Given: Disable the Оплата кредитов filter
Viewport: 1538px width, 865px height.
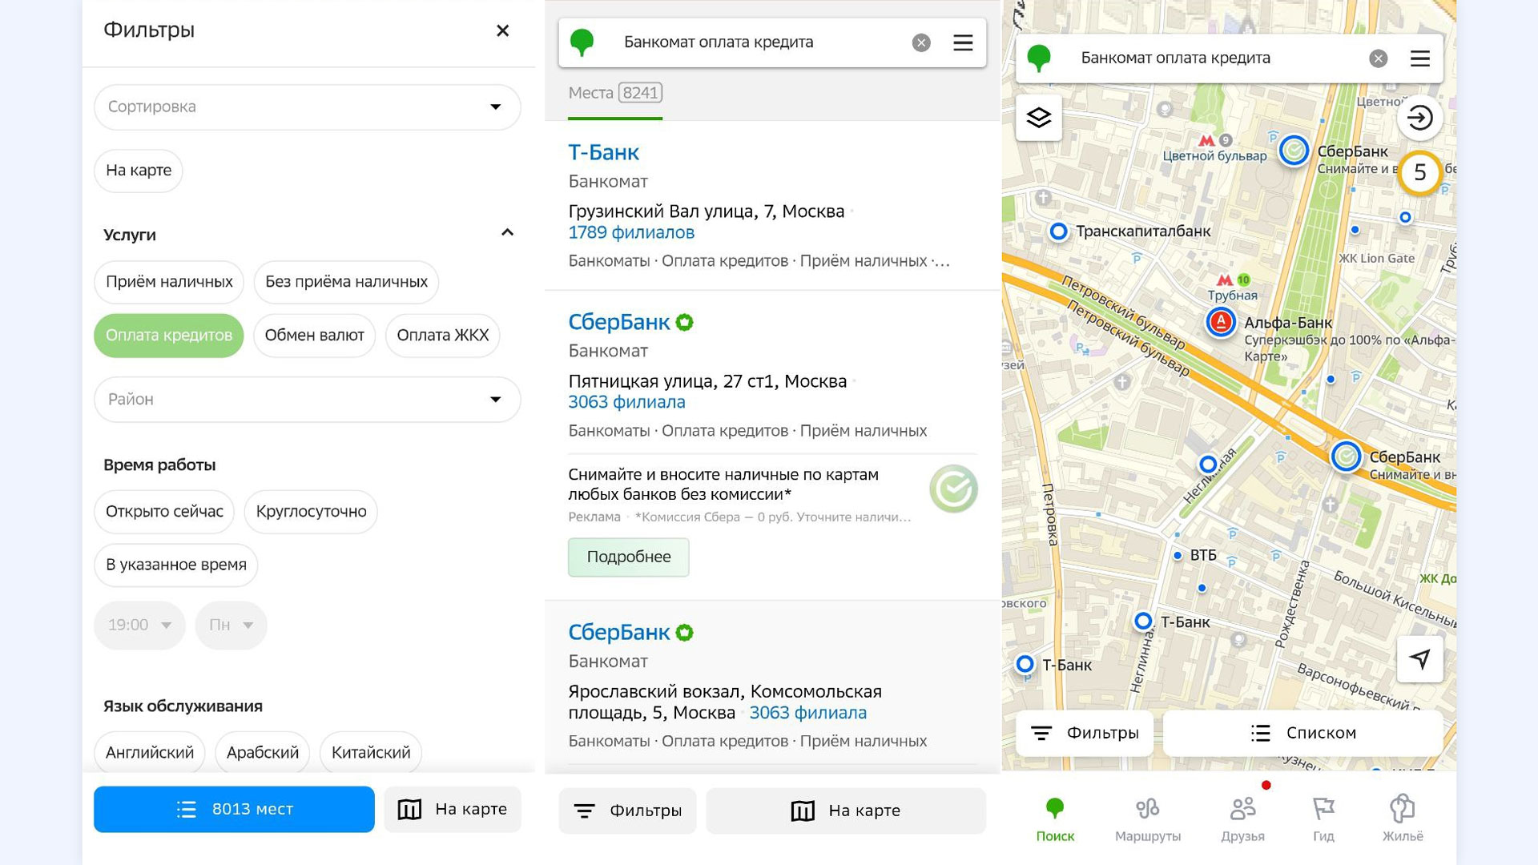Looking at the screenshot, I should click(169, 336).
